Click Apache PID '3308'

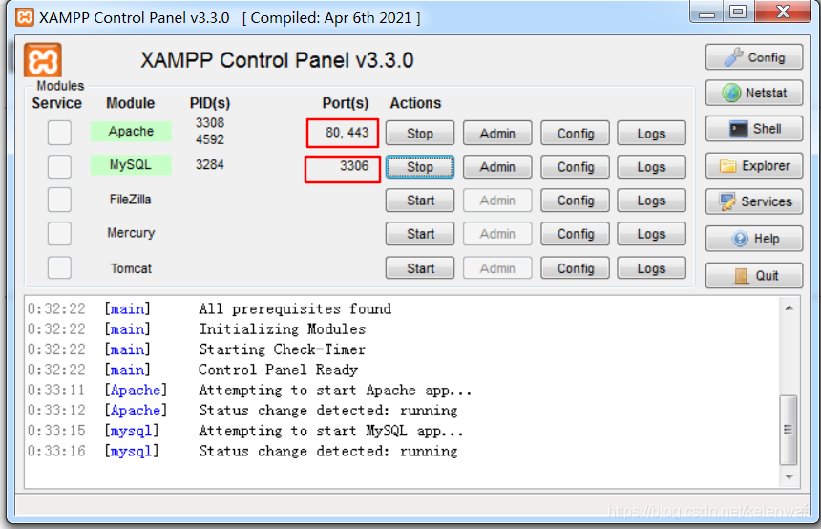tap(210, 122)
